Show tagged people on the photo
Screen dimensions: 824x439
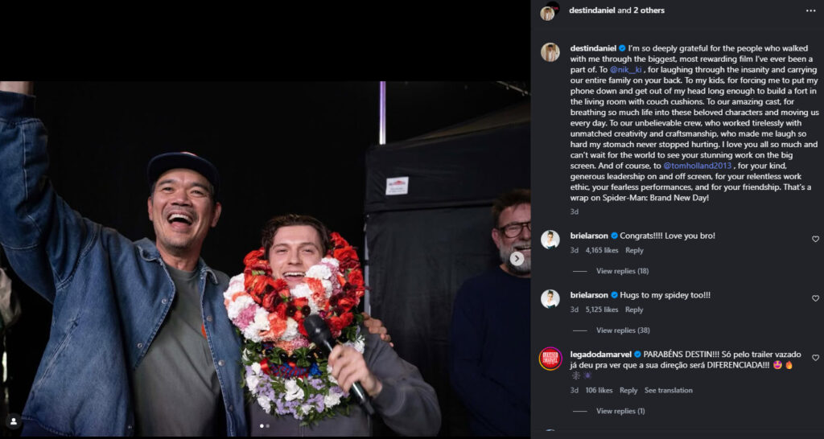[13, 421]
